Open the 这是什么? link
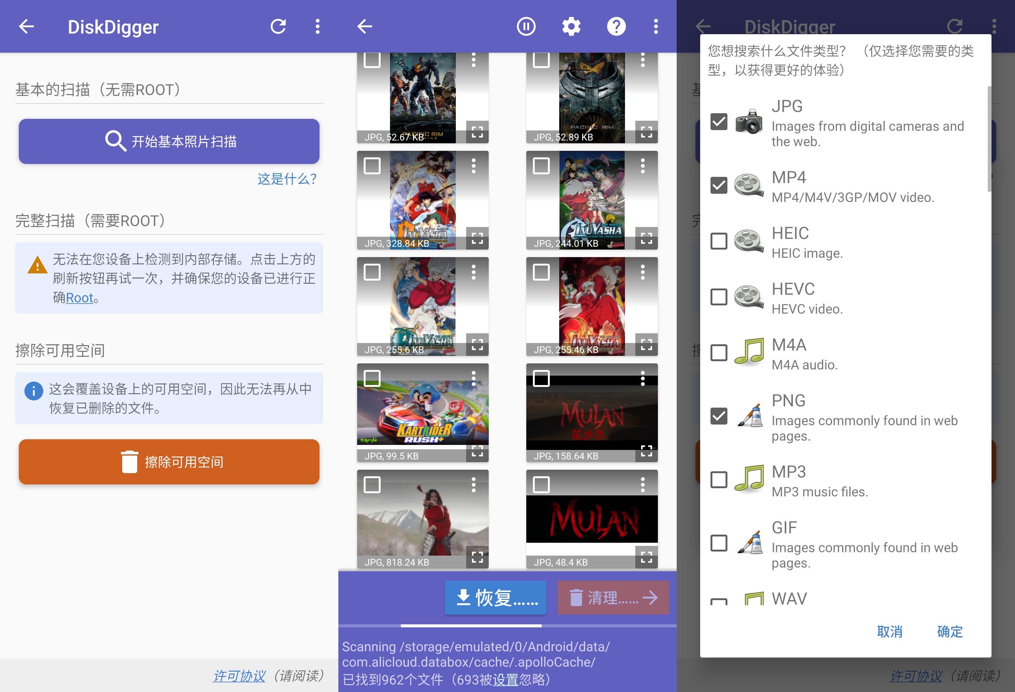This screenshot has height=692, width=1015. (287, 179)
